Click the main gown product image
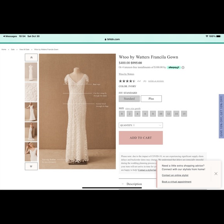Screen dimensions: 224x224 click(77, 112)
